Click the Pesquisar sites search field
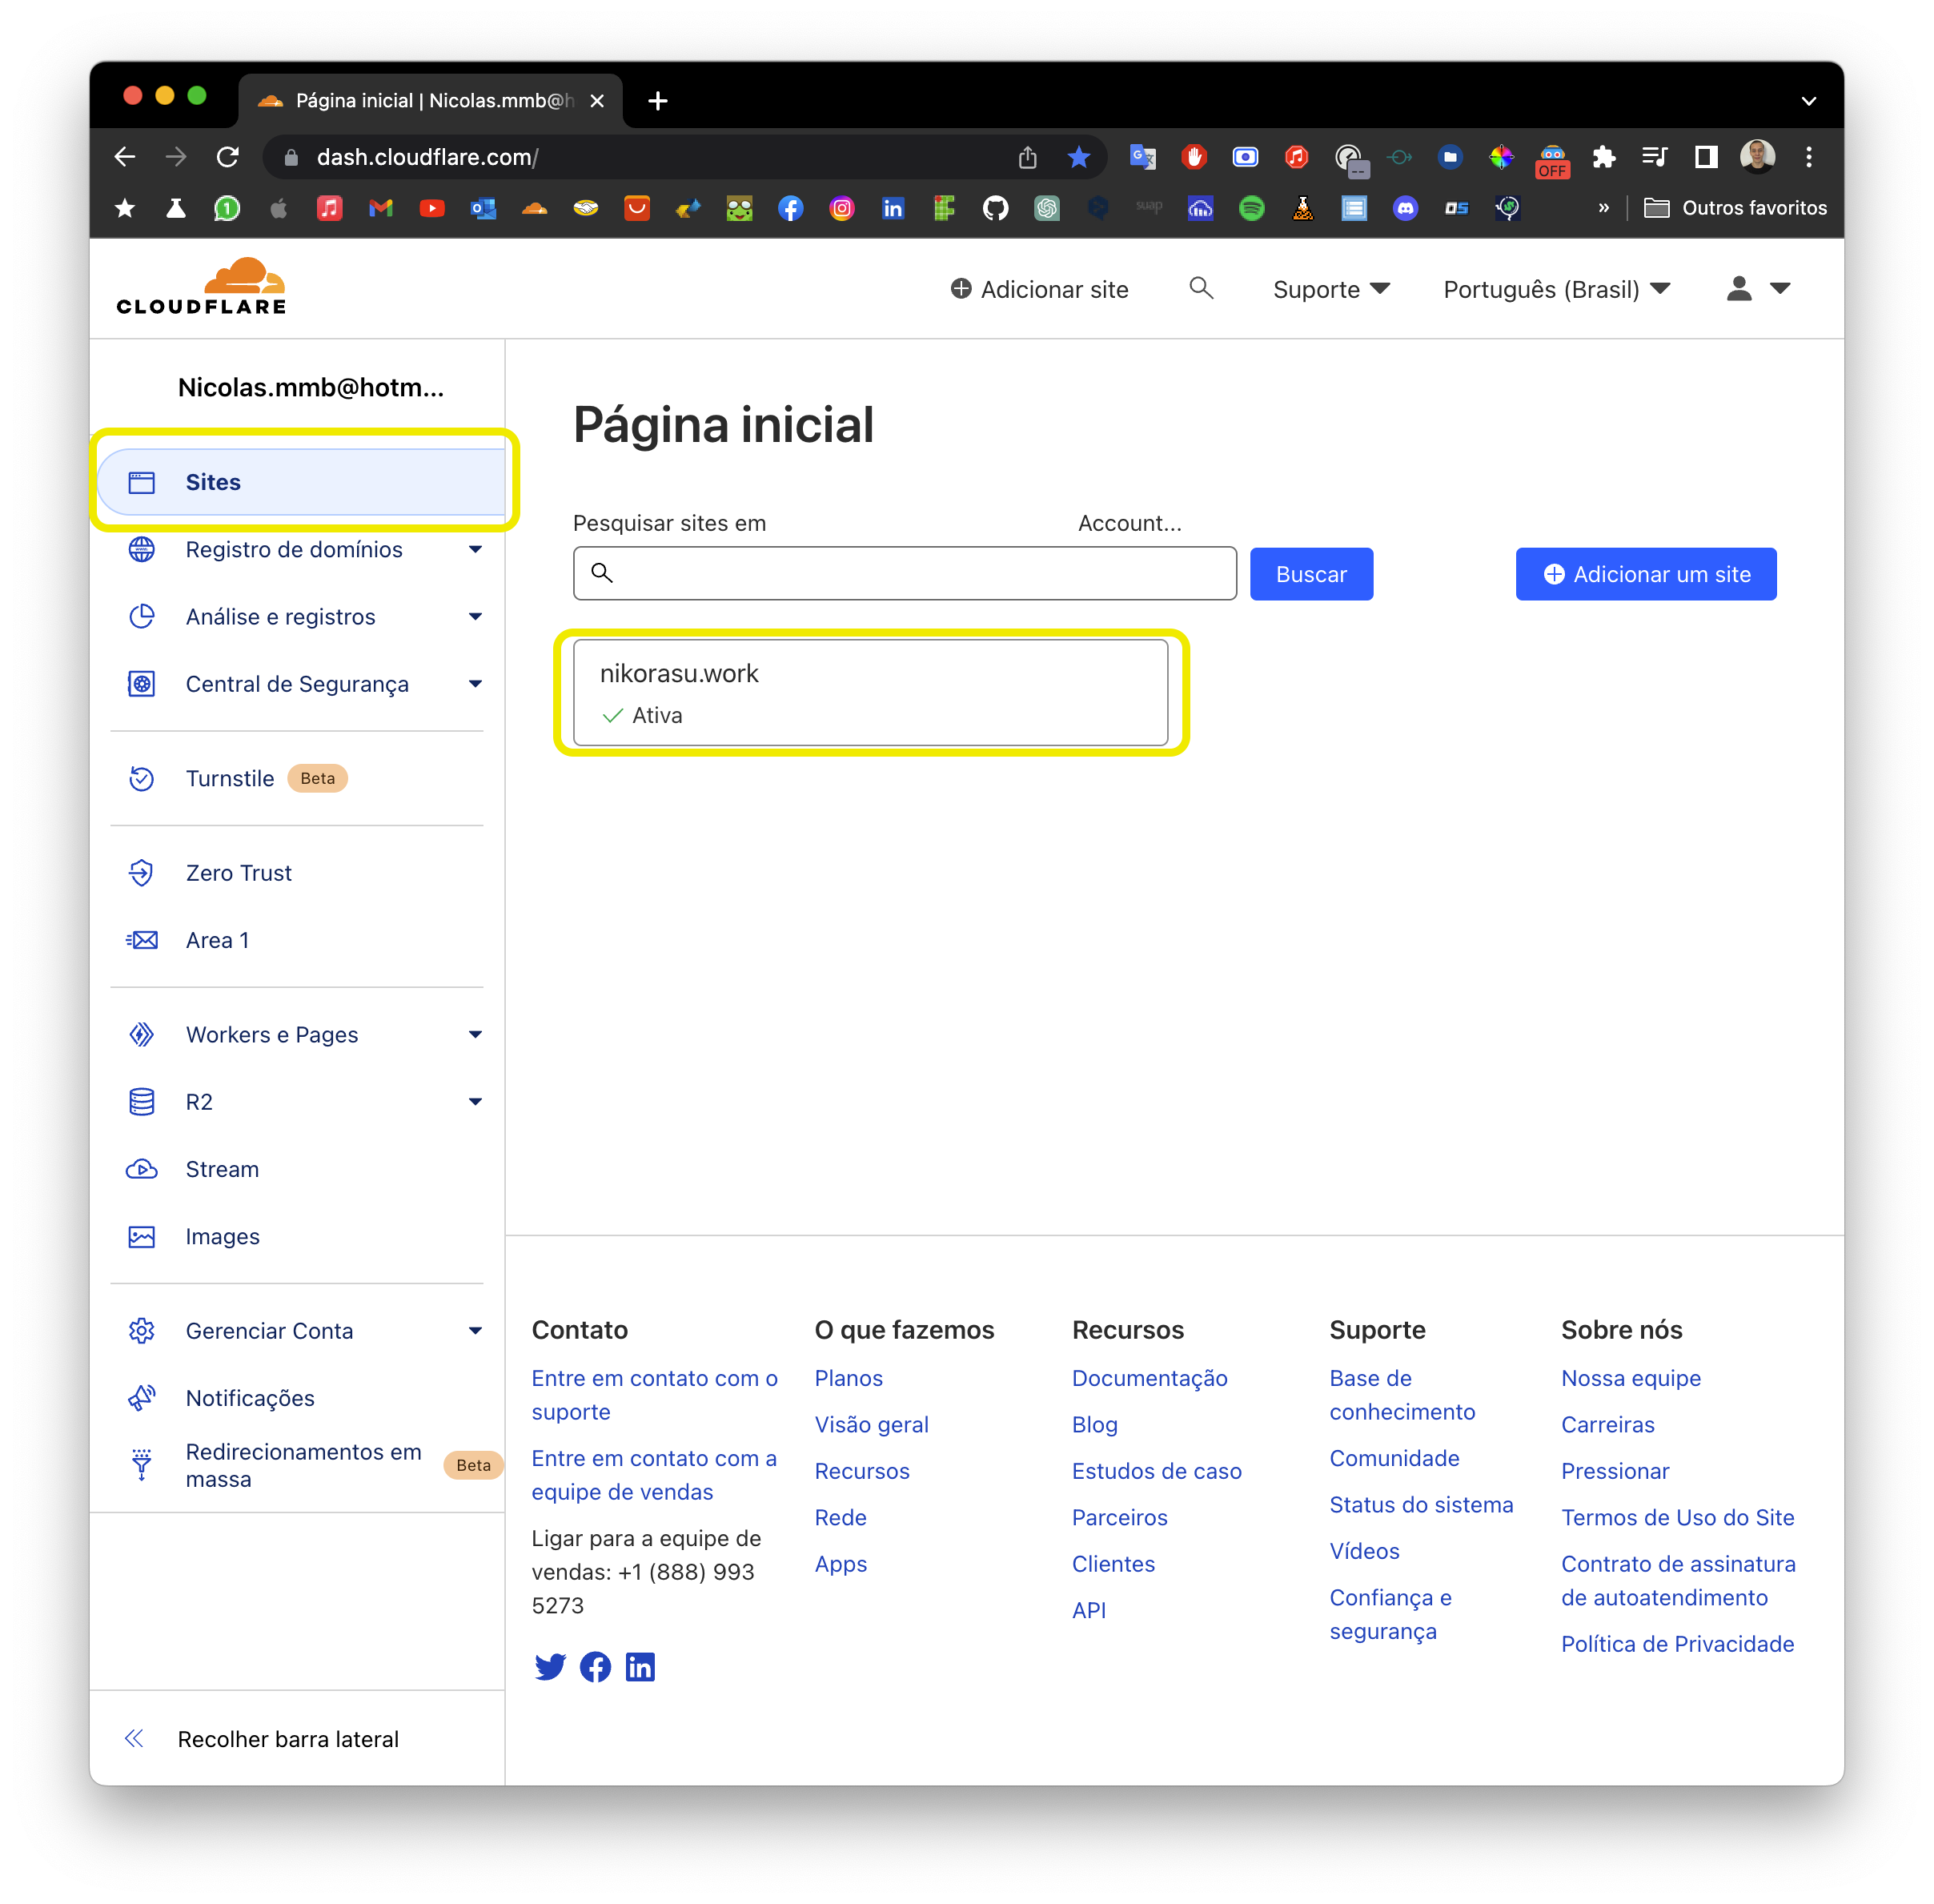 coord(904,573)
